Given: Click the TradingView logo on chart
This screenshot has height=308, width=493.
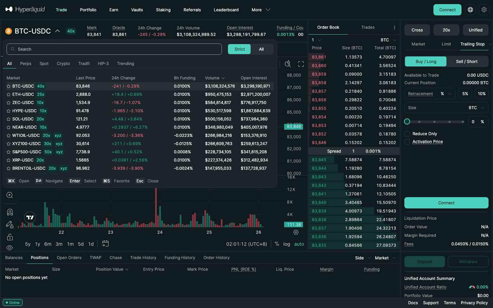Looking at the screenshot, I should [x=30, y=217].
